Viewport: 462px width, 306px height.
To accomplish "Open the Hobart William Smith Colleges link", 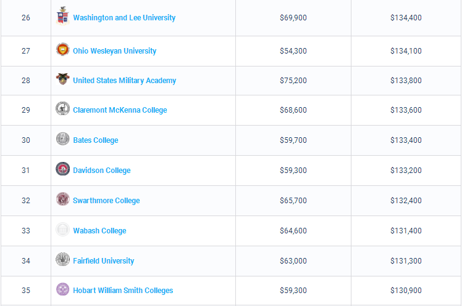I will pyautogui.click(x=123, y=291).
